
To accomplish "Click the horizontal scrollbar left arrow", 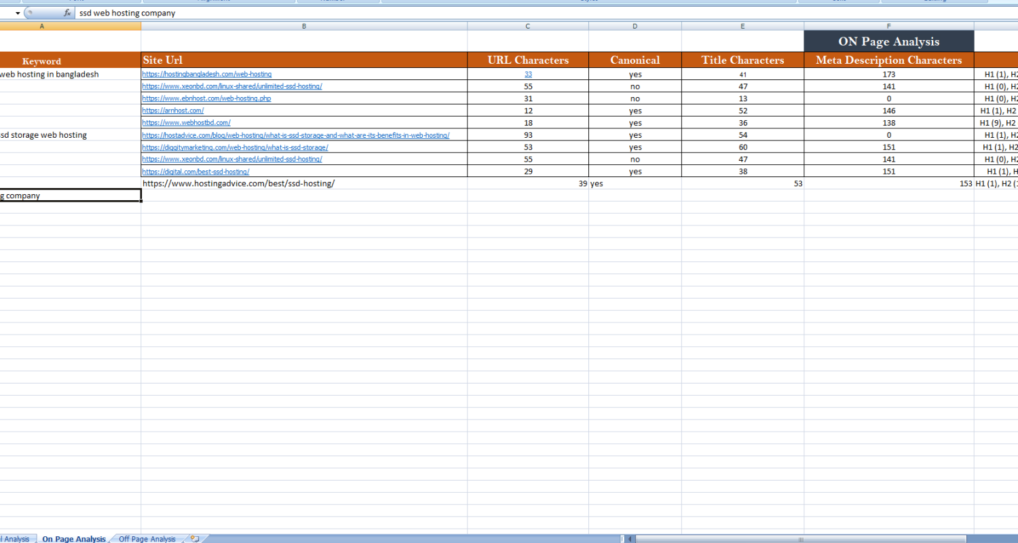I will click(x=630, y=539).
